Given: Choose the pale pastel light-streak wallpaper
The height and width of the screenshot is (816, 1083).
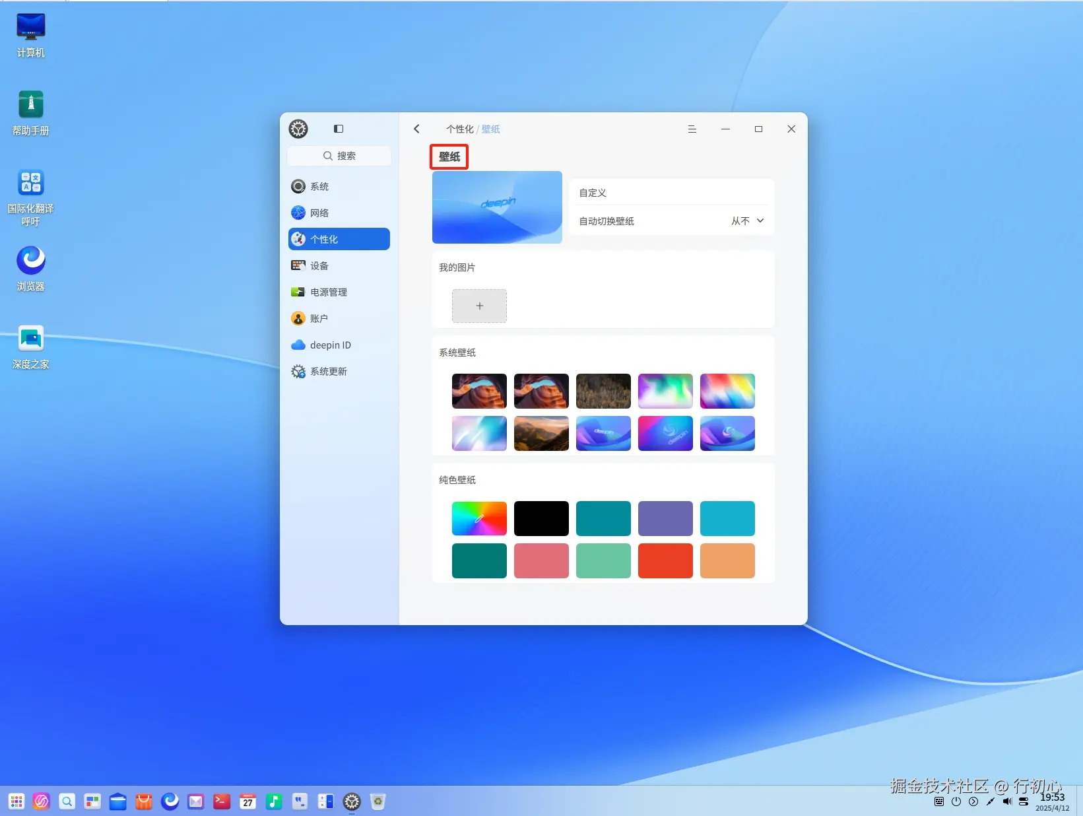Looking at the screenshot, I should point(479,433).
